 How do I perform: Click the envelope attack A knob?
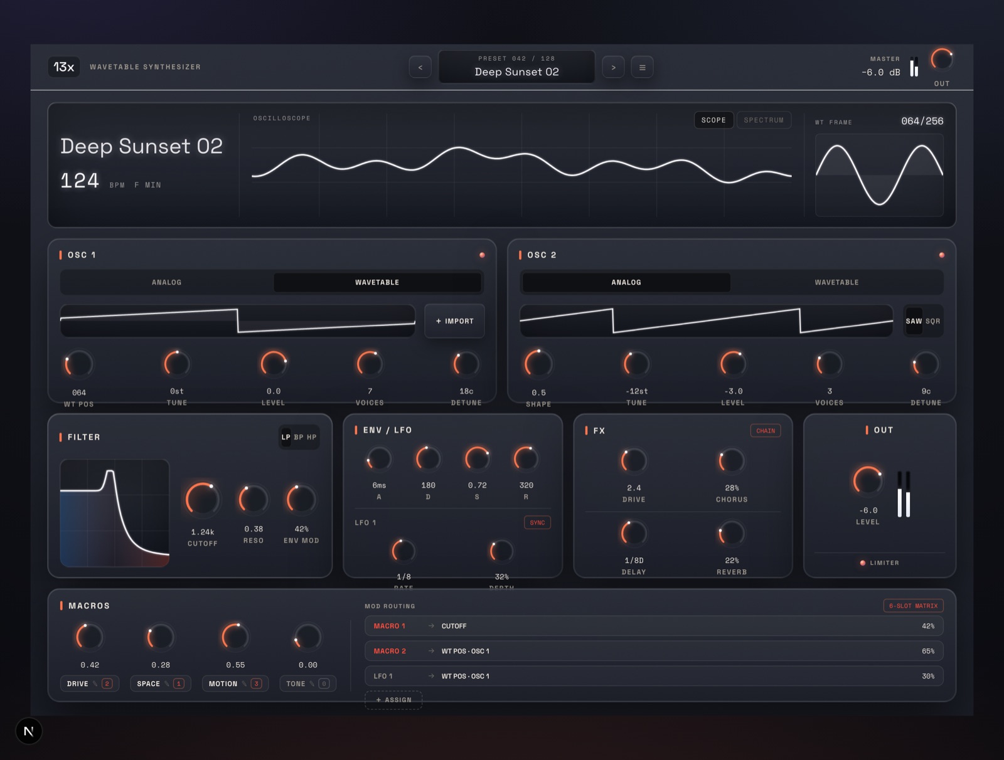tap(379, 460)
